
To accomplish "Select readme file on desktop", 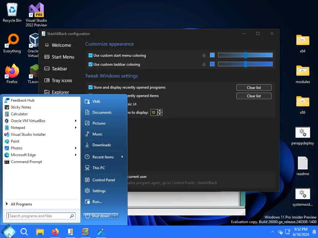I will click(302, 166).
